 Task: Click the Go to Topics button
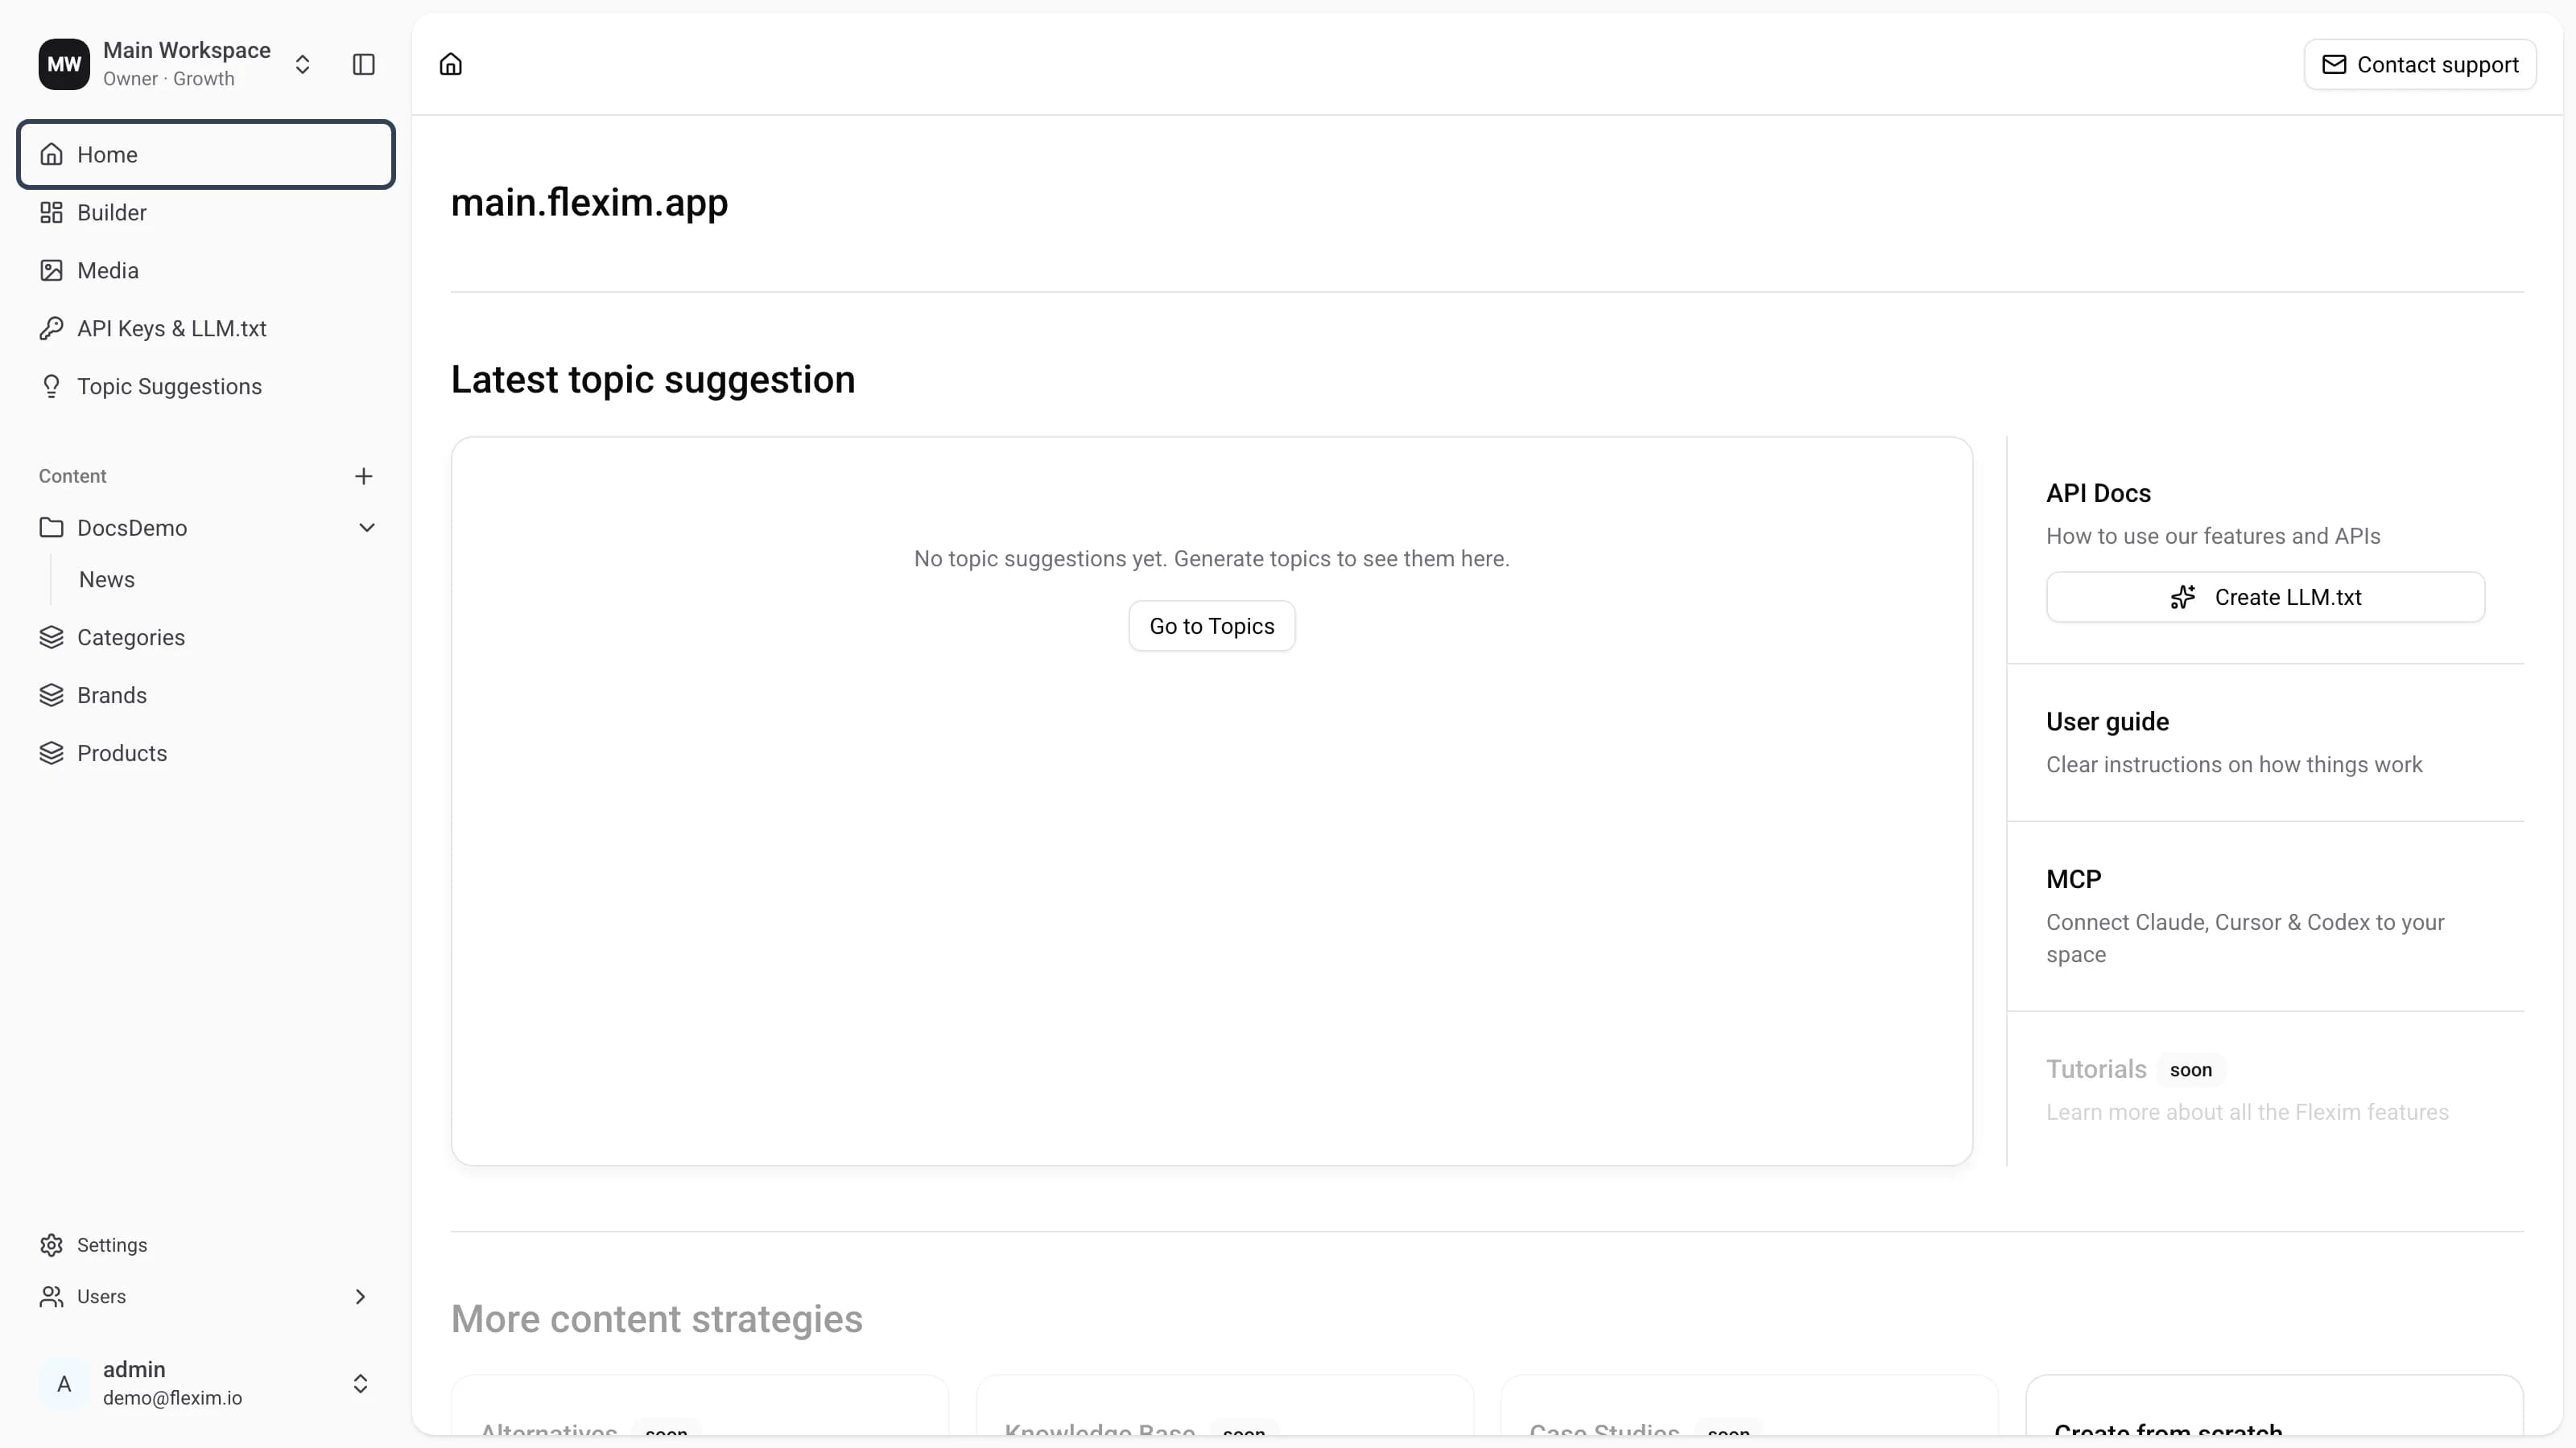point(1212,627)
